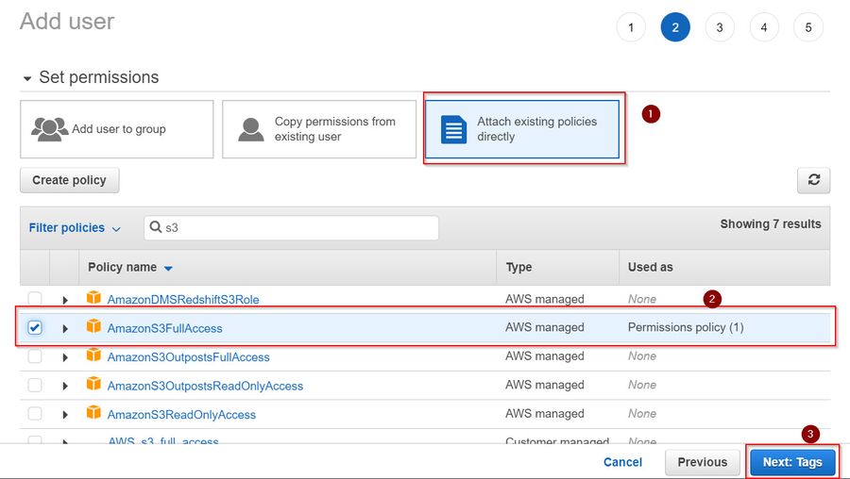The image size is (850, 479).
Task: Open the AmazonS3OutpostsFullAccess policy link
Action: [189, 356]
